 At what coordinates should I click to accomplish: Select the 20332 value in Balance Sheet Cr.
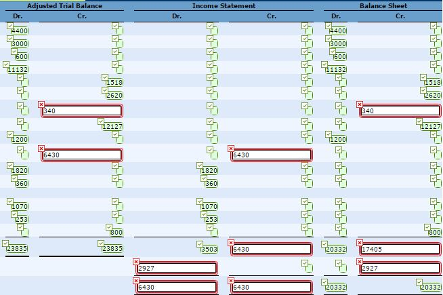point(431,287)
